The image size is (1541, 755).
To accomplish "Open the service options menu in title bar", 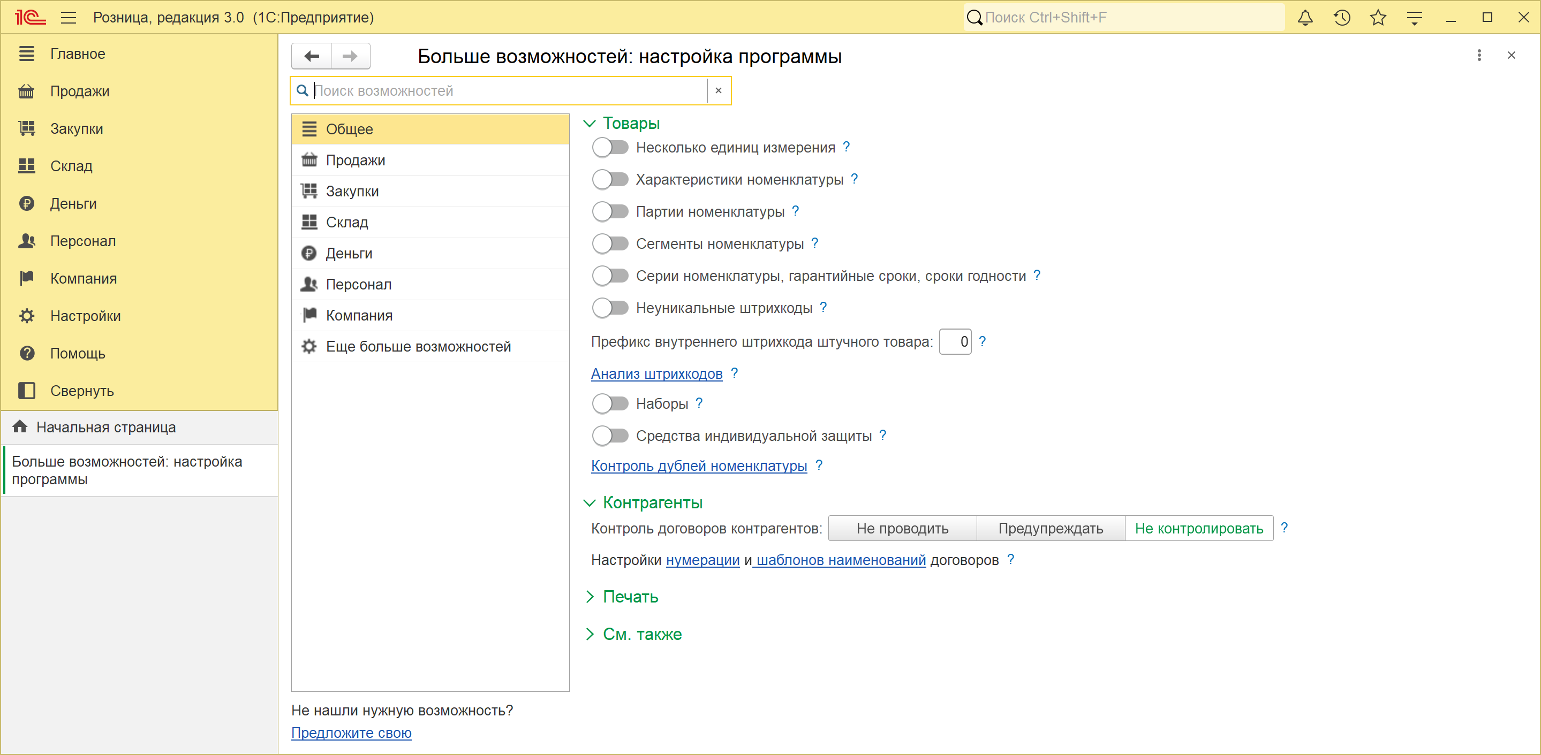I will [1414, 18].
